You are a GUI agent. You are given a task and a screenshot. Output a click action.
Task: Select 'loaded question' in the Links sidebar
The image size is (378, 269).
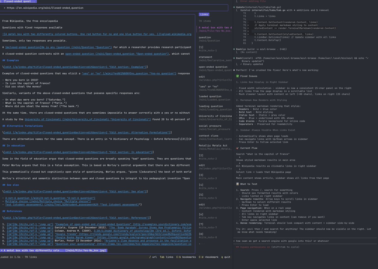coord(215,98)
